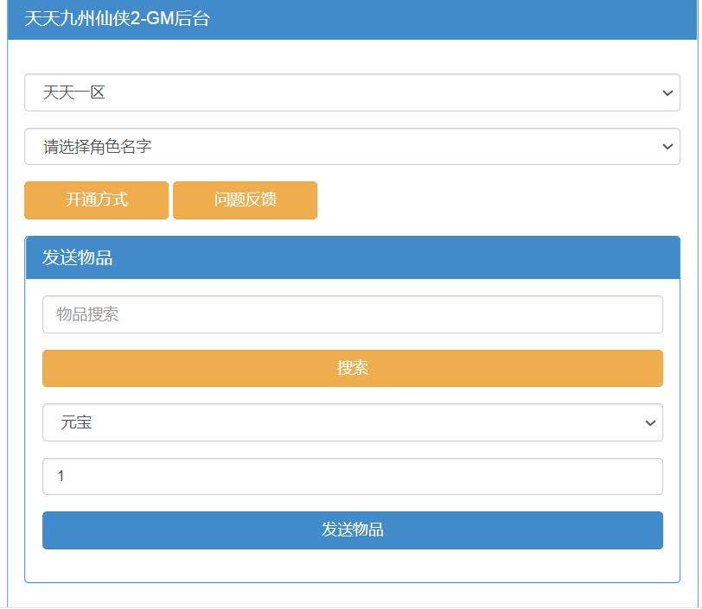Open the 天天一区 server dropdown

click(353, 92)
